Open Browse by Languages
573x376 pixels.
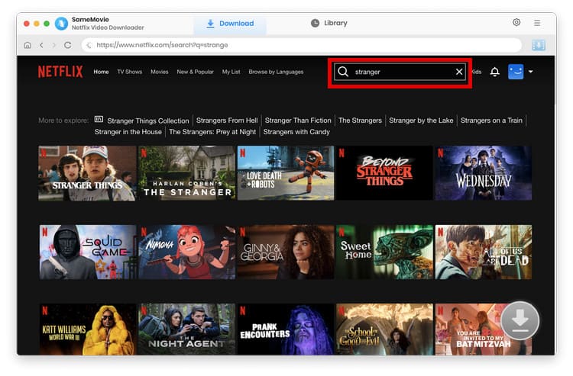tap(276, 72)
